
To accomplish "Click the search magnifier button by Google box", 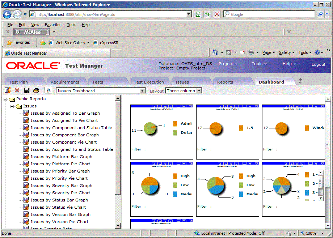I will point(320,14).
